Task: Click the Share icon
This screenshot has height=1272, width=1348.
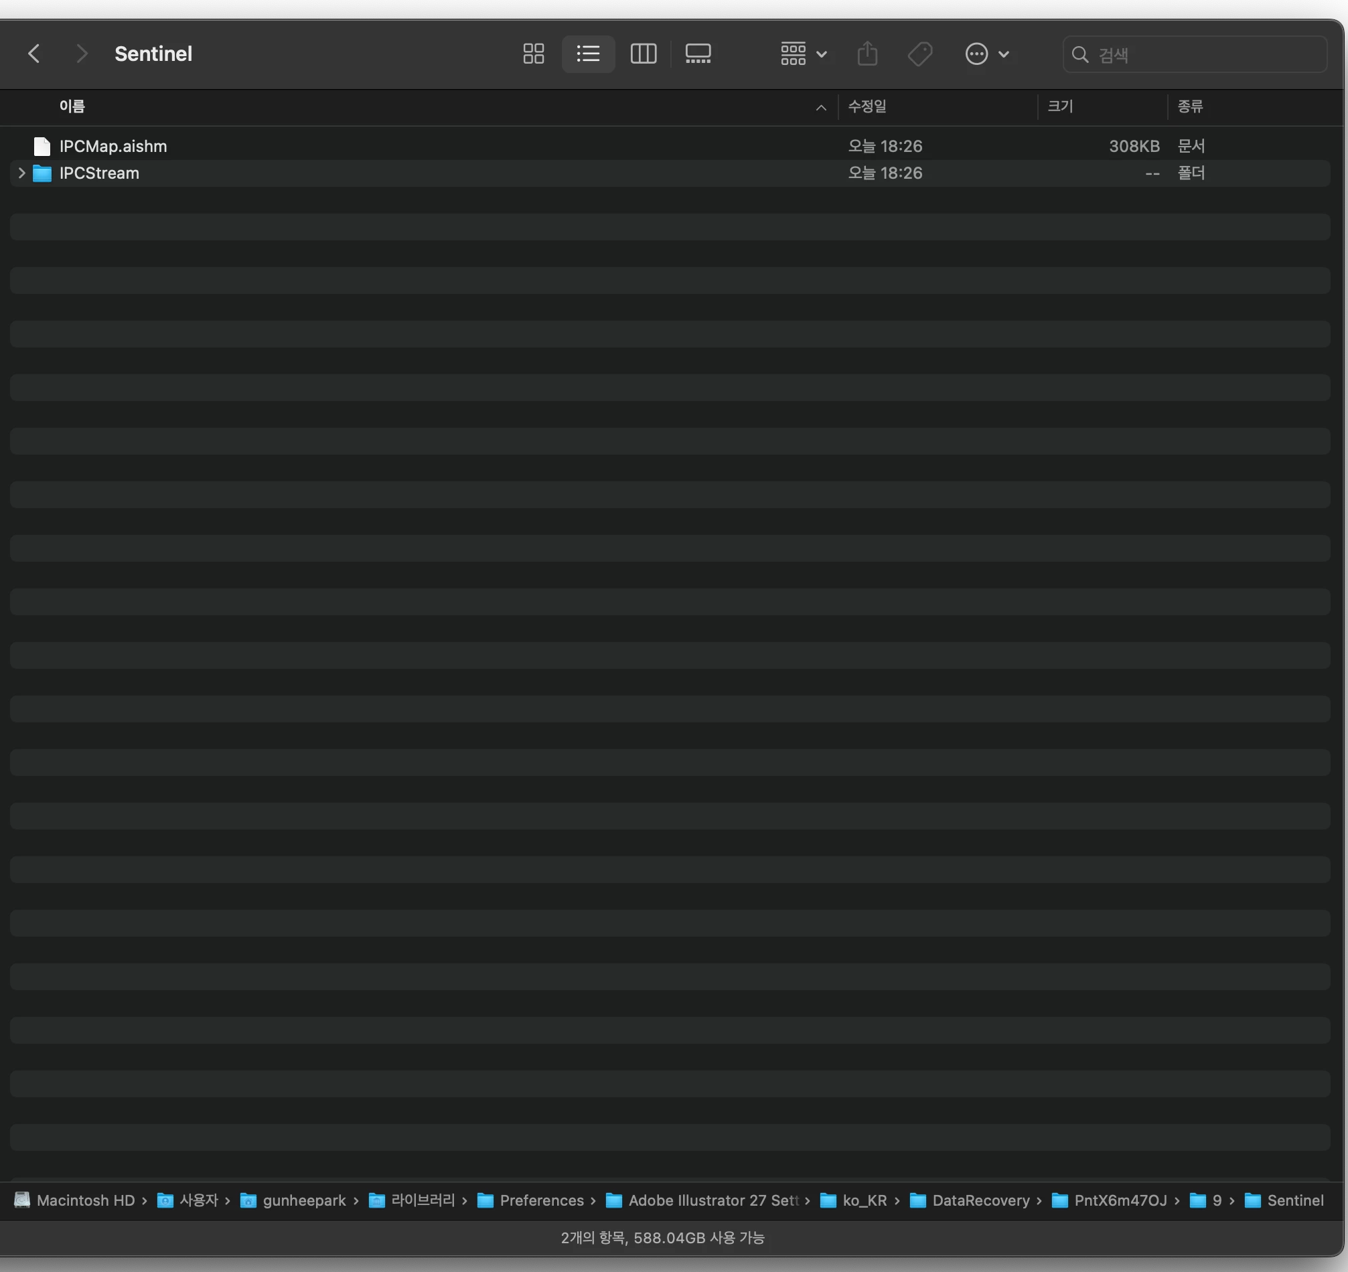Action: (867, 54)
